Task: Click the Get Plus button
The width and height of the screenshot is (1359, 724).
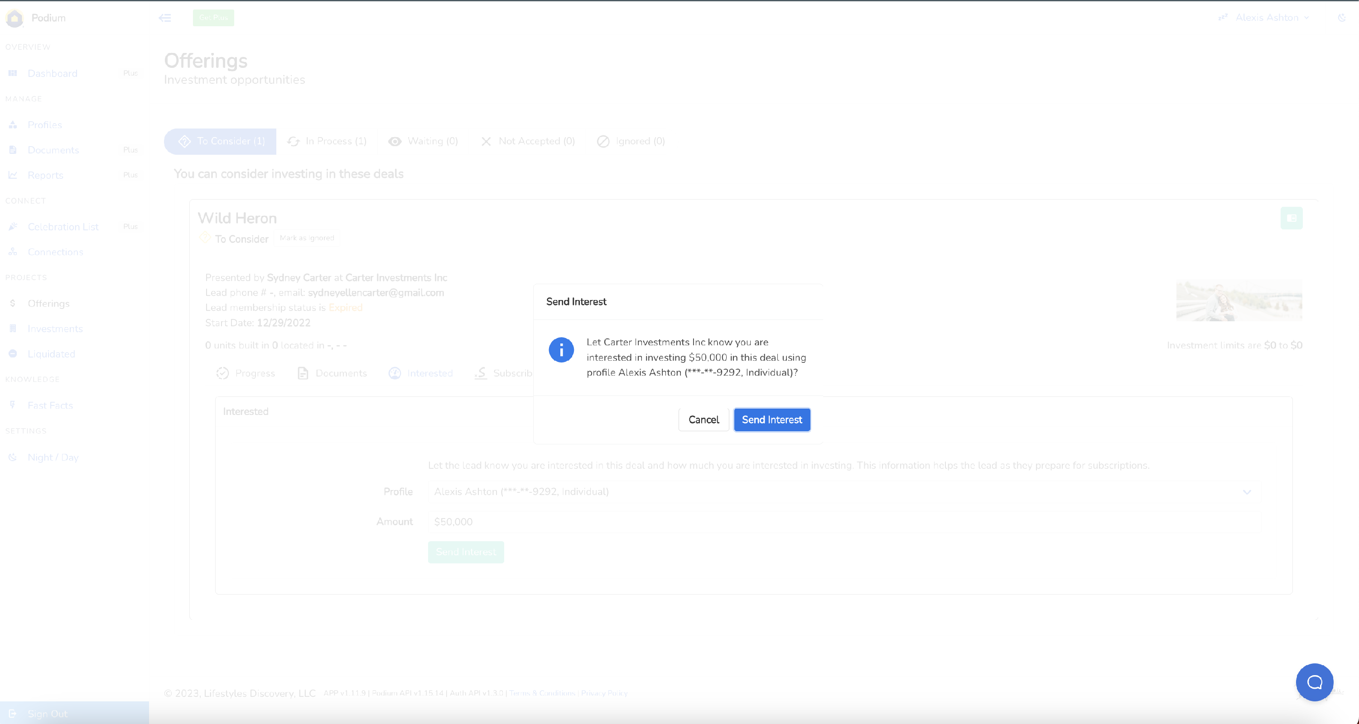Action: pos(213,18)
